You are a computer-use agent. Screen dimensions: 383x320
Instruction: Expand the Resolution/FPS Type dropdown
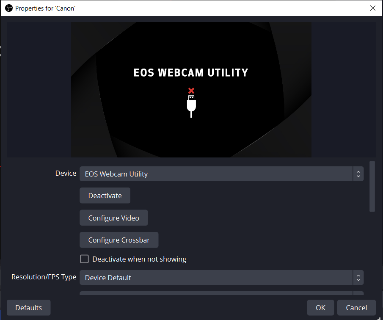tap(216, 278)
